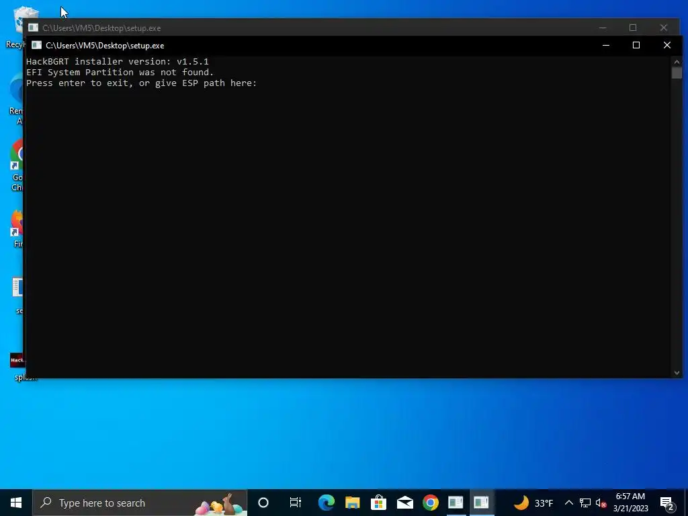This screenshot has height=516, width=688.
Task: Open the clock showing 6:57 AM
Action: click(630, 503)
